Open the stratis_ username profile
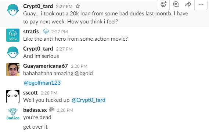 click(32, 32)
